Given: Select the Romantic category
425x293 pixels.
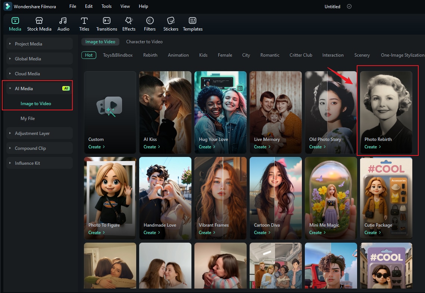Looking at the screenshot, I should pos(270,55).
